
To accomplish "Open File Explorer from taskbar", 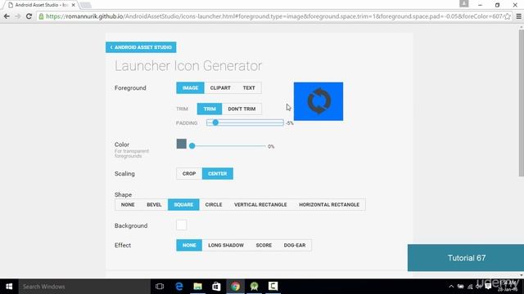I will pos(198,287).
